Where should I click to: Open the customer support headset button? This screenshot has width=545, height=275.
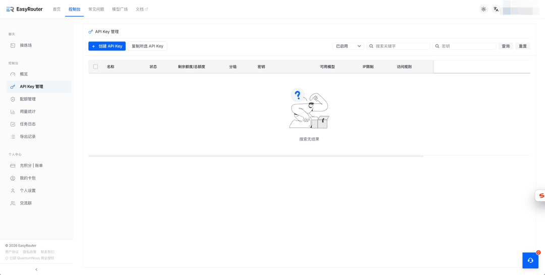tap(530, 260)
